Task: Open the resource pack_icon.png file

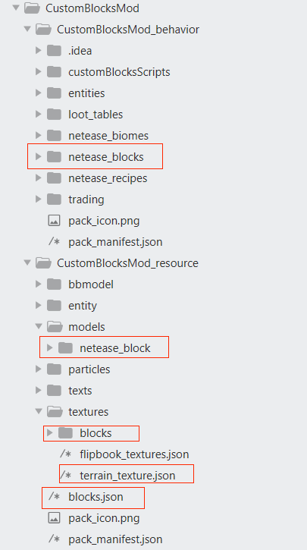Action: (104, 518)
